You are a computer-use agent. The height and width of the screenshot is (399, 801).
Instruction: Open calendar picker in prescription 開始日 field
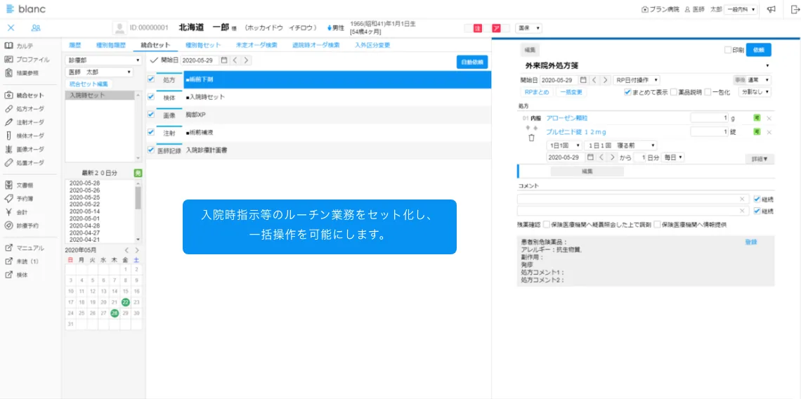[x=582, y=80]
